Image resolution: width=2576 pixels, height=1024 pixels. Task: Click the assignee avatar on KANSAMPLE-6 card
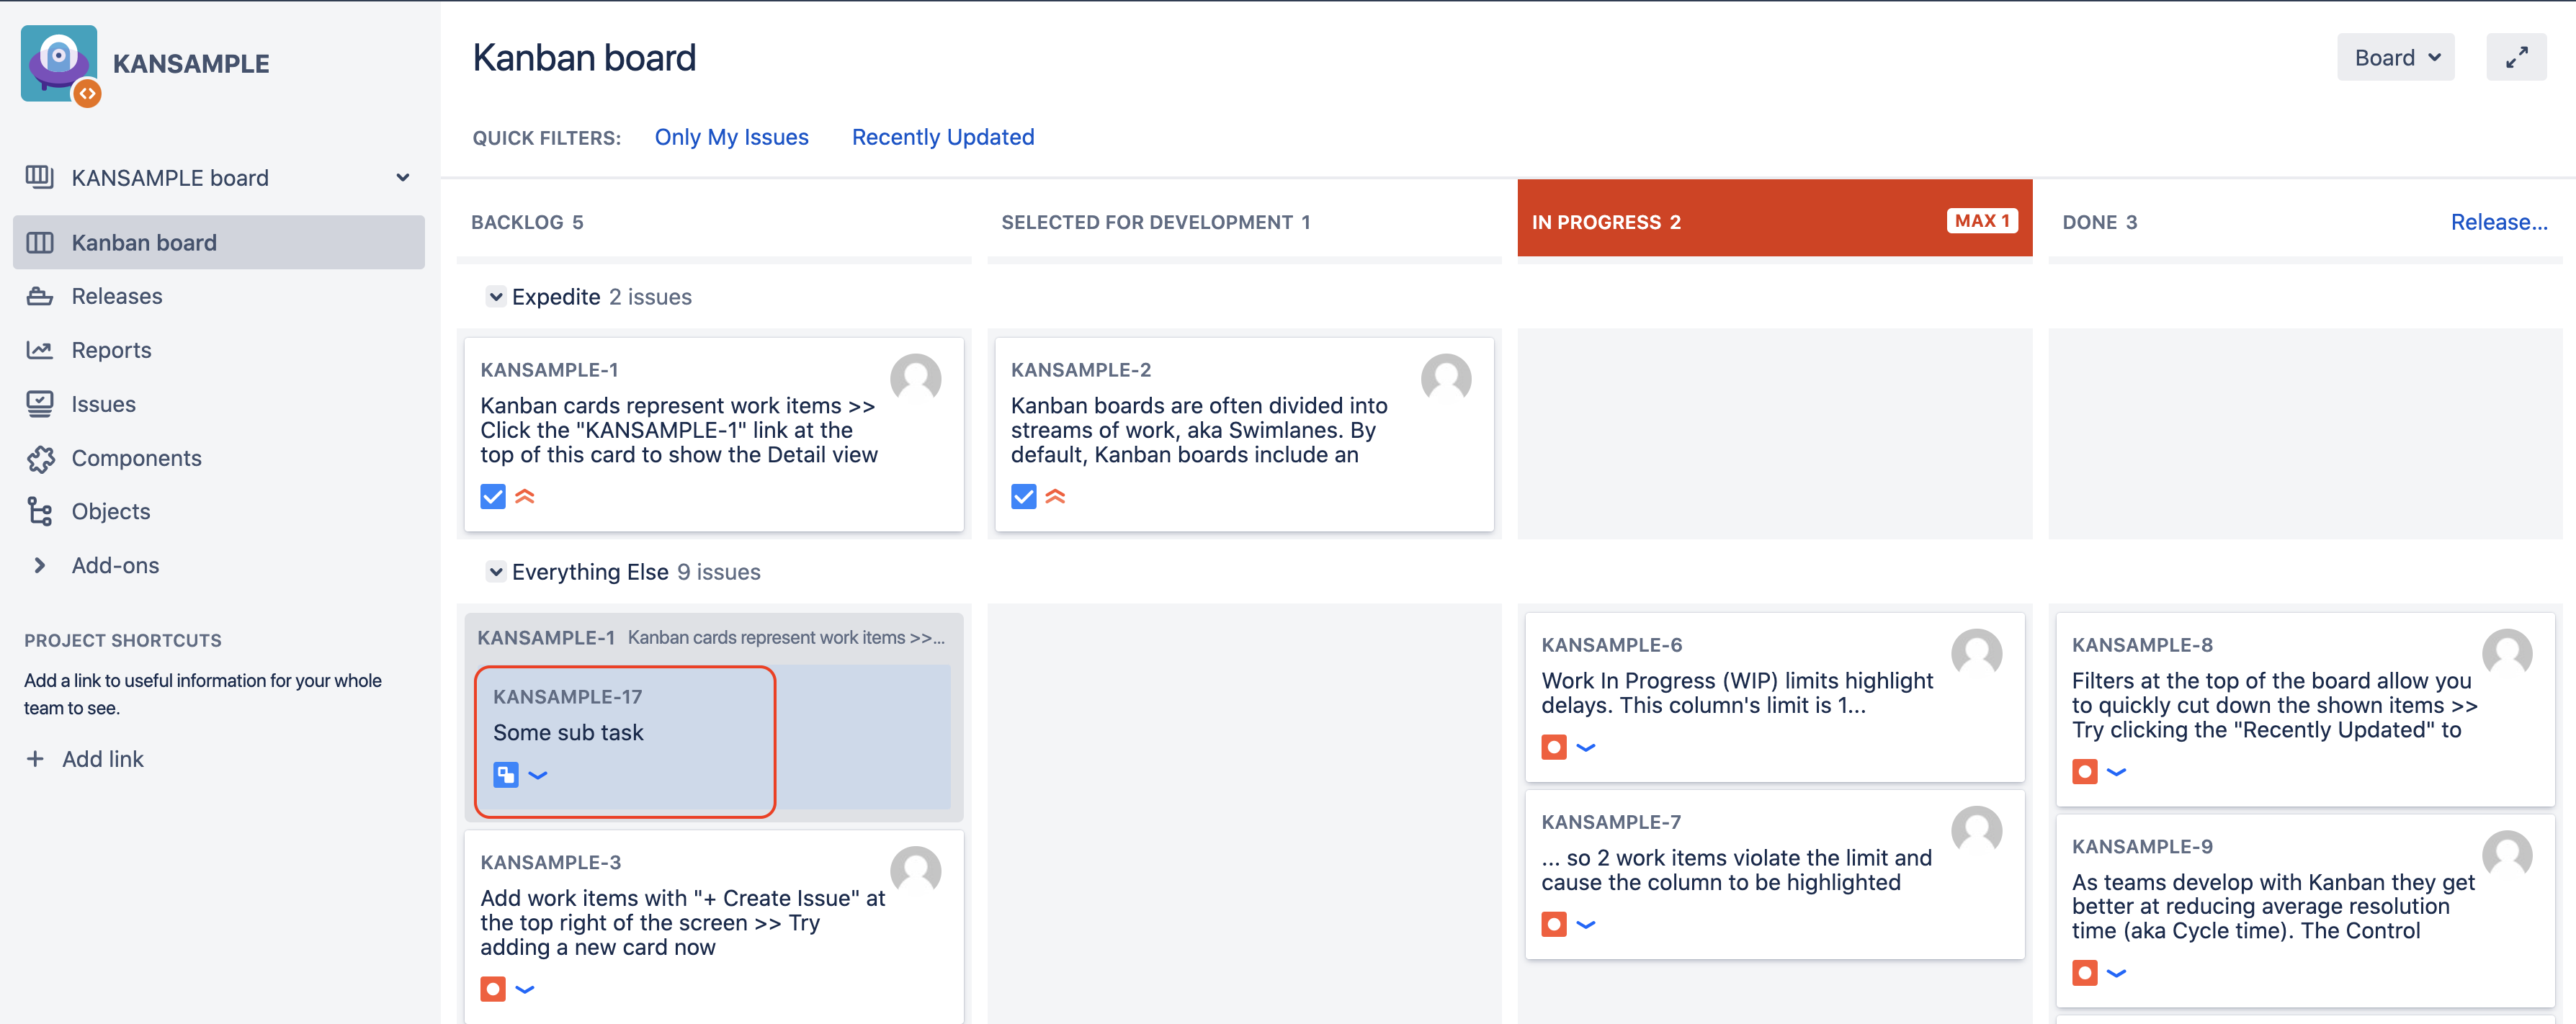click(1976, 653)
